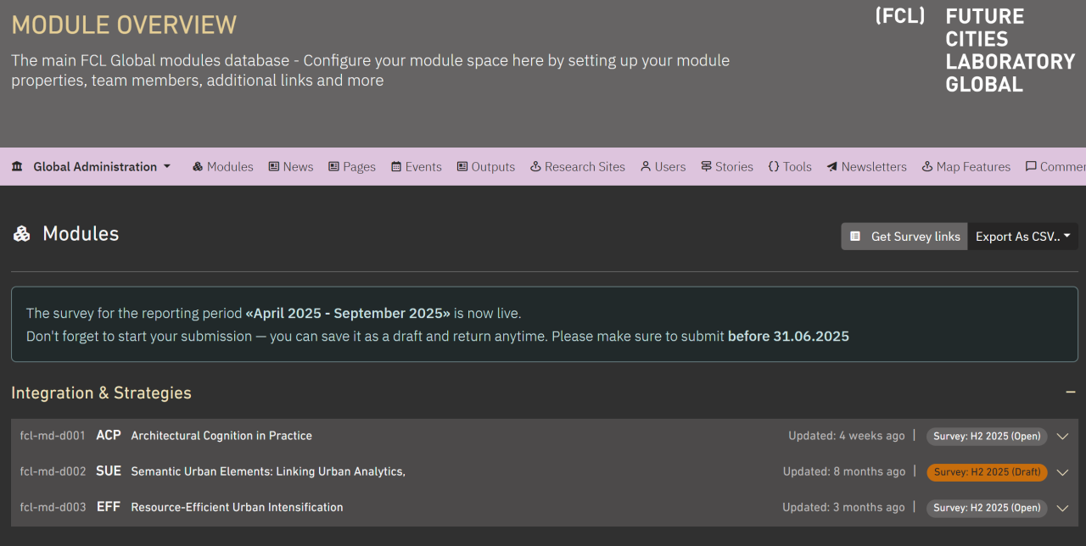Open module Semantic Urban Elements entry
This screenshot has width=1086, height=546.
coord(267,471)
